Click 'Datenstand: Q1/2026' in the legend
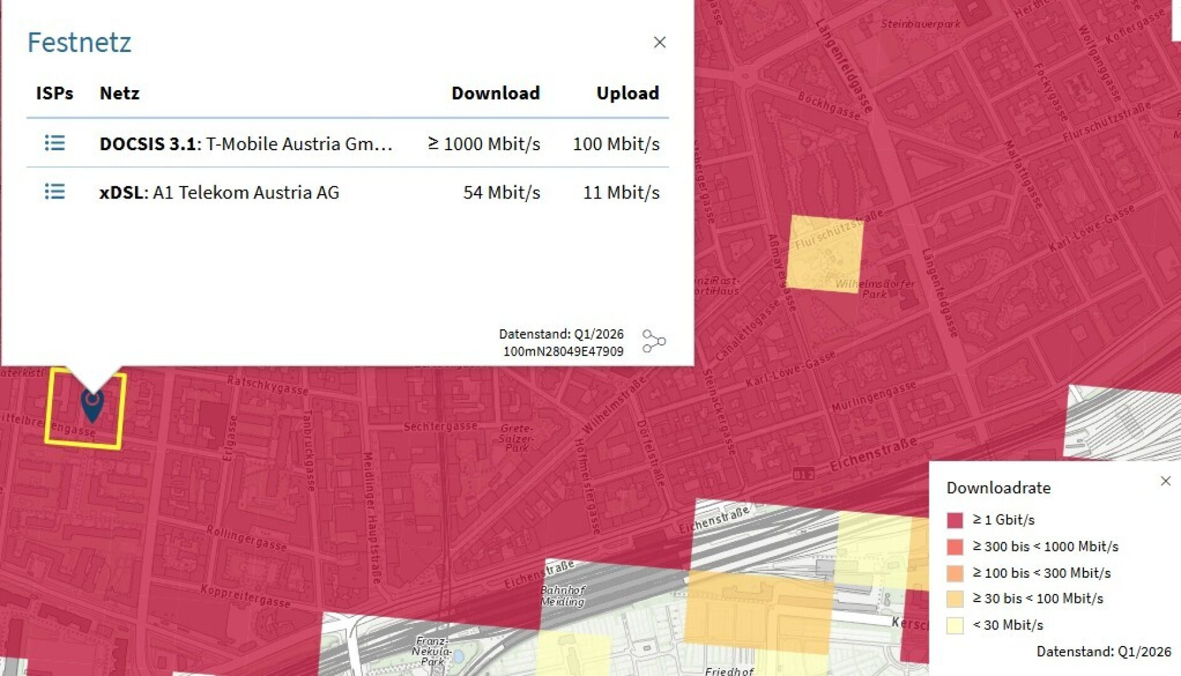 [x=1103, y=652]
